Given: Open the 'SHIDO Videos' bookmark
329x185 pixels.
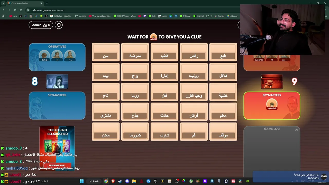Looking at the screenshot, I should 124,16.
